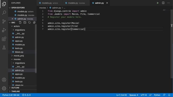Click Ln 7, Col 32 status item
This screenshot has height=97, width=173.
click(121, 95)
